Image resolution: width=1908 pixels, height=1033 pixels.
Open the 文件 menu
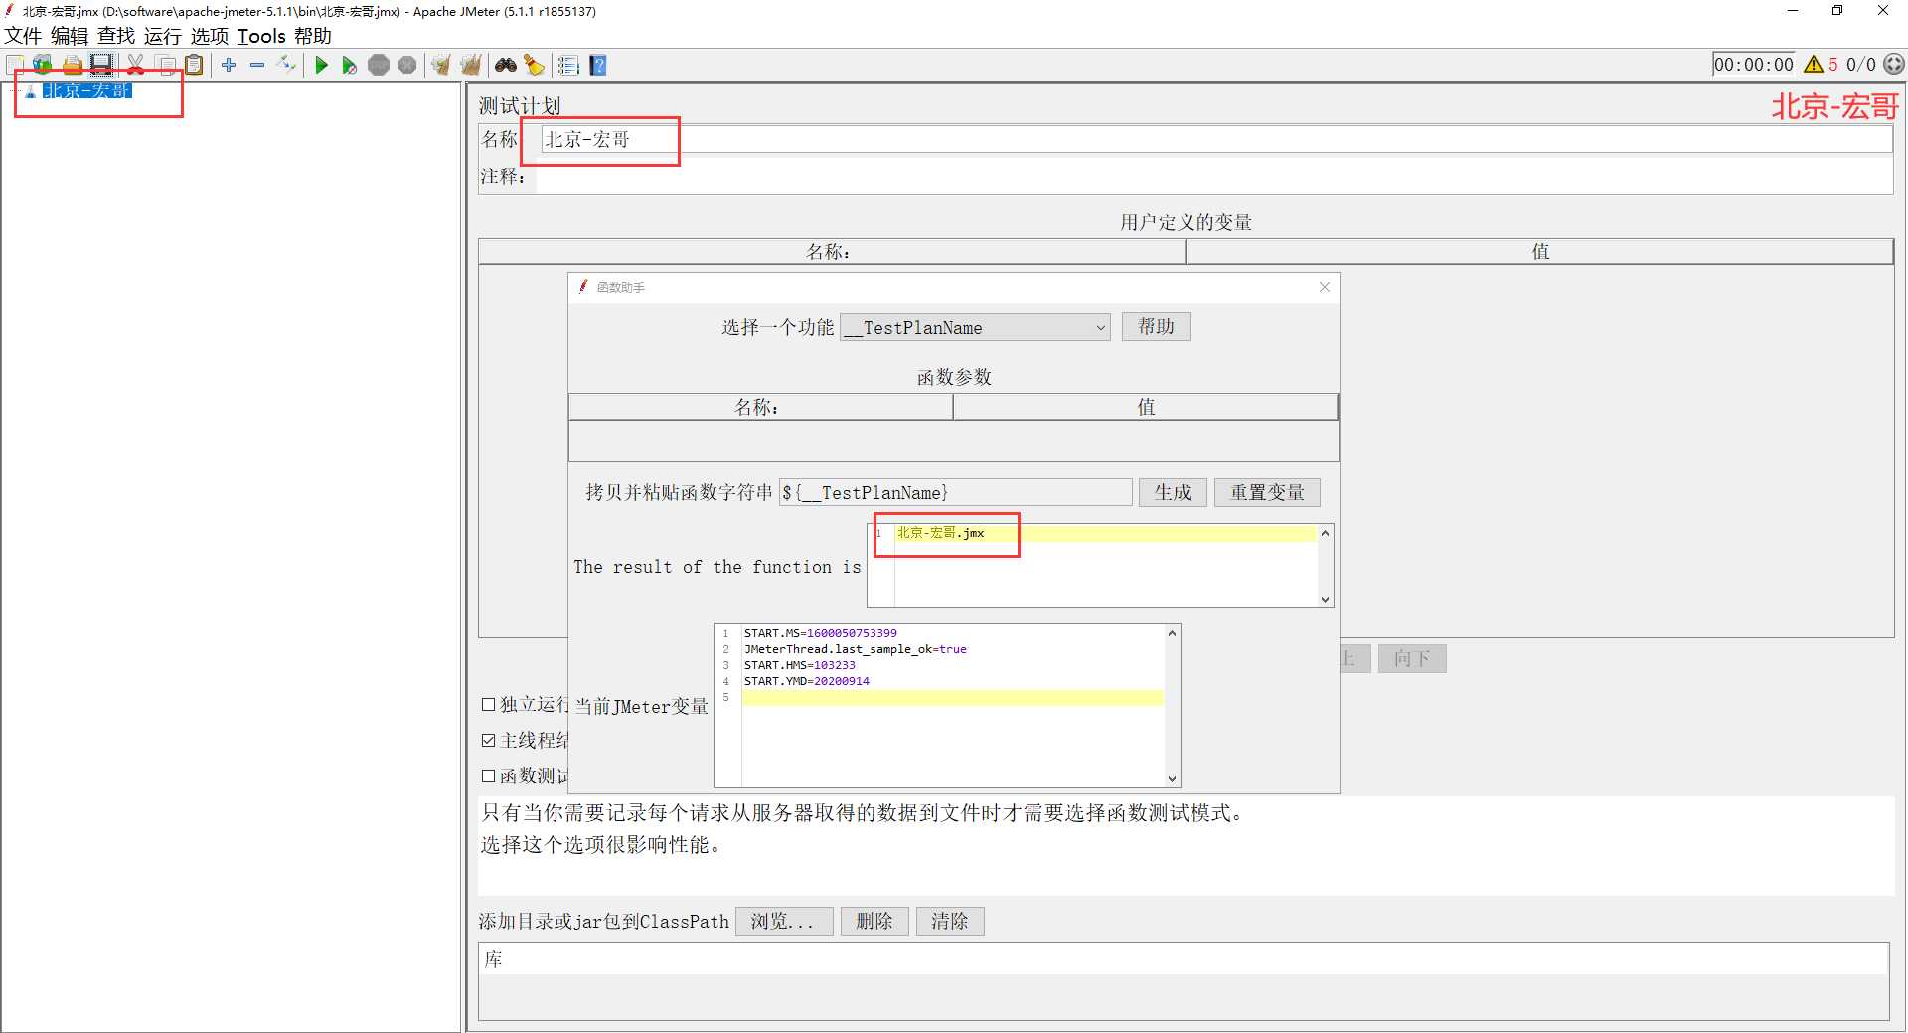pyautogui.click(x=23, y=36)
